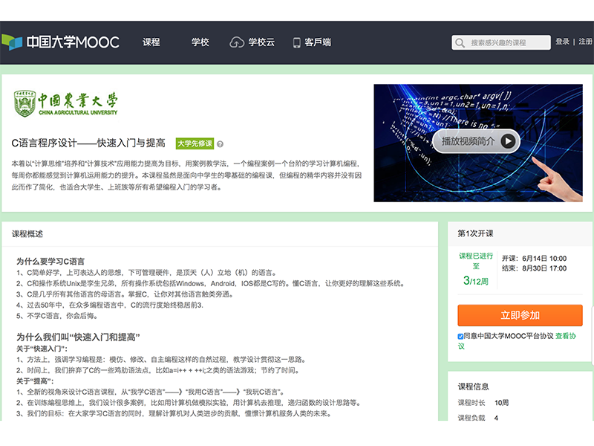Image resolution: width=594 pixels, height=446 pixels.
Task: Click the China Agricultural University logo
Action: click(65, 103)
